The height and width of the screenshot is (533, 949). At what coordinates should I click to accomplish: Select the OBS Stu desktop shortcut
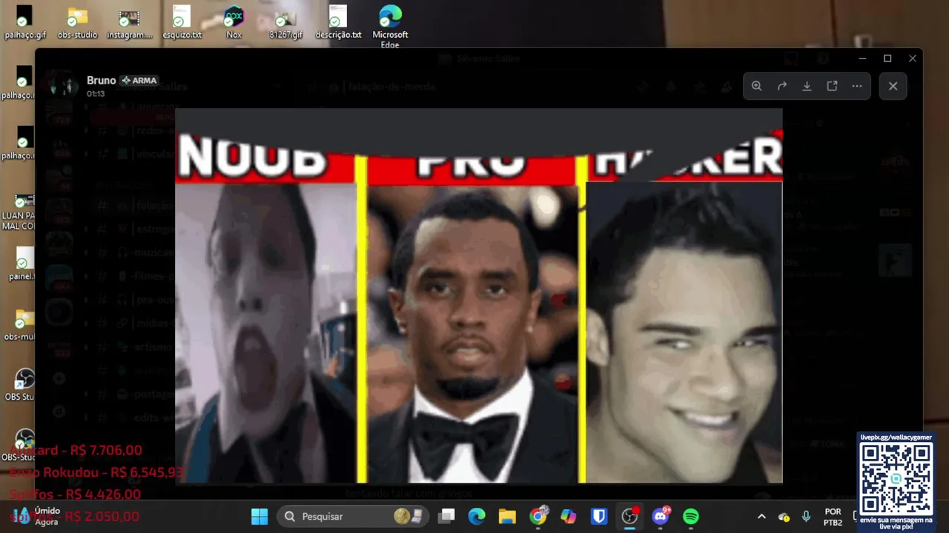19,385
